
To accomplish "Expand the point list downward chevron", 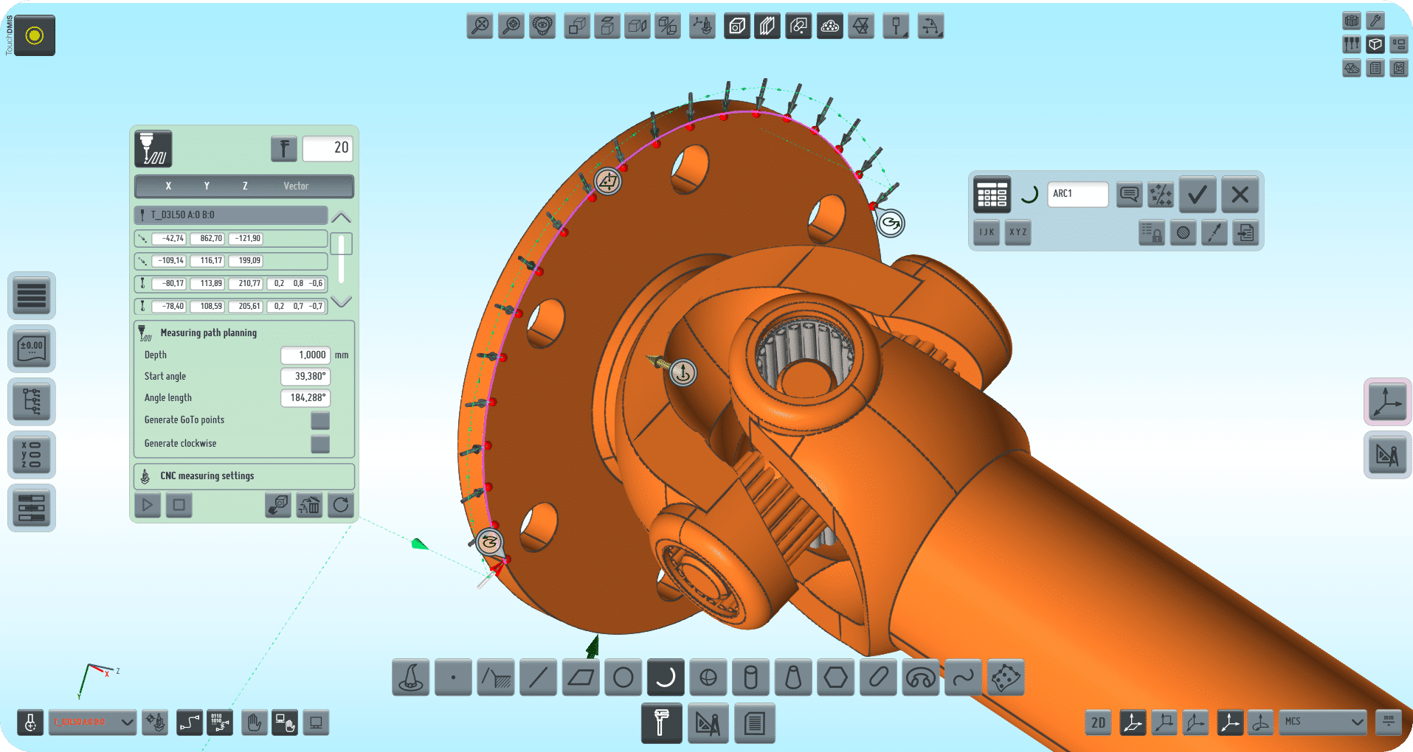I will tap(341, 302).
